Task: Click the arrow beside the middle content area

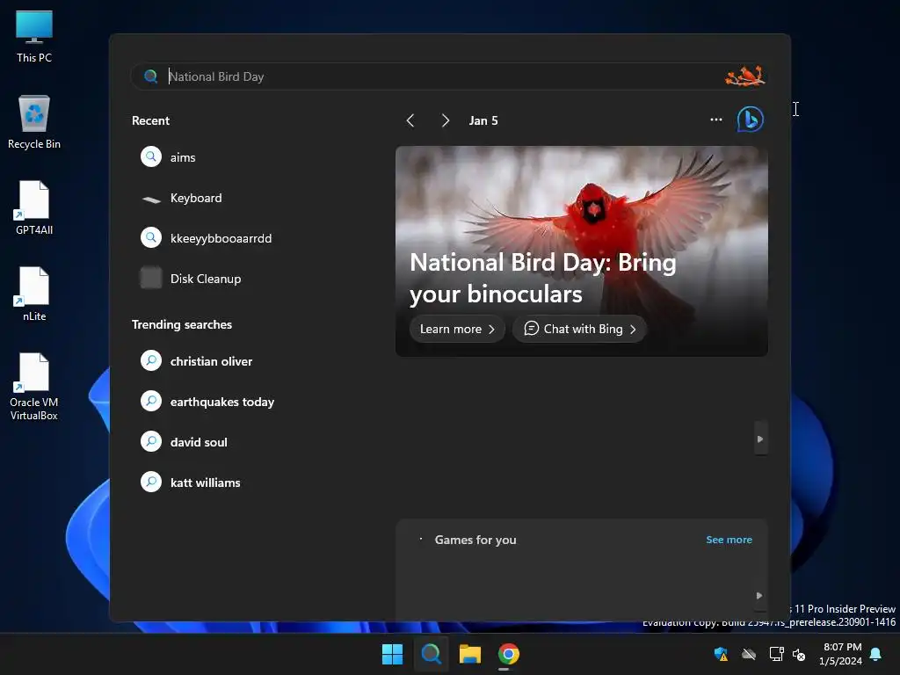Action: [760, 439]
